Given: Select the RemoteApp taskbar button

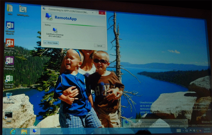Looking at the screenshot, I should click(35, 131).
